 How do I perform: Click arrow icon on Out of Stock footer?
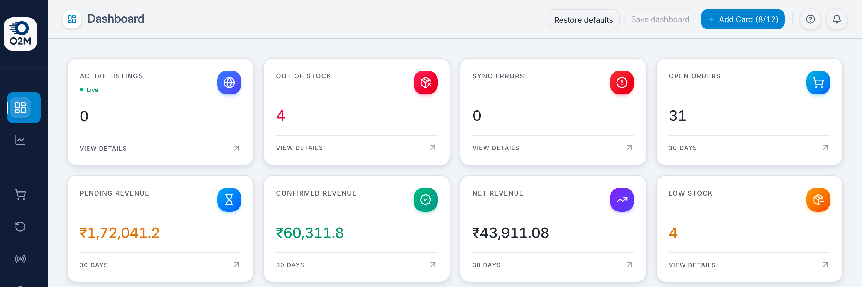point(433,148)
